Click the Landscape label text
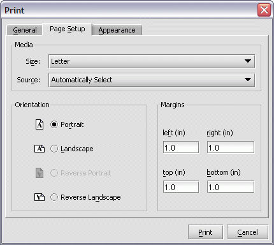 77,149
